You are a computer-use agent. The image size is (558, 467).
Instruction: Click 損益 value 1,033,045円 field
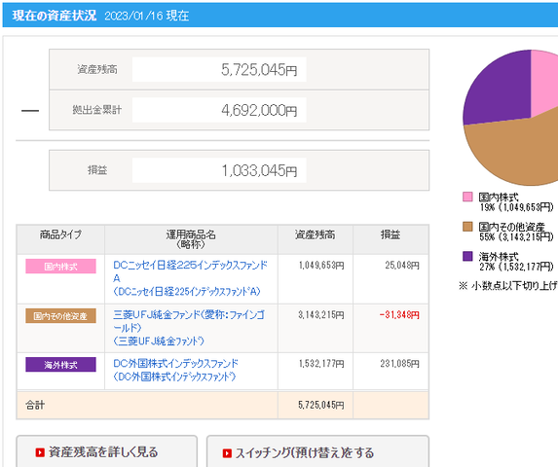(219, 170)
